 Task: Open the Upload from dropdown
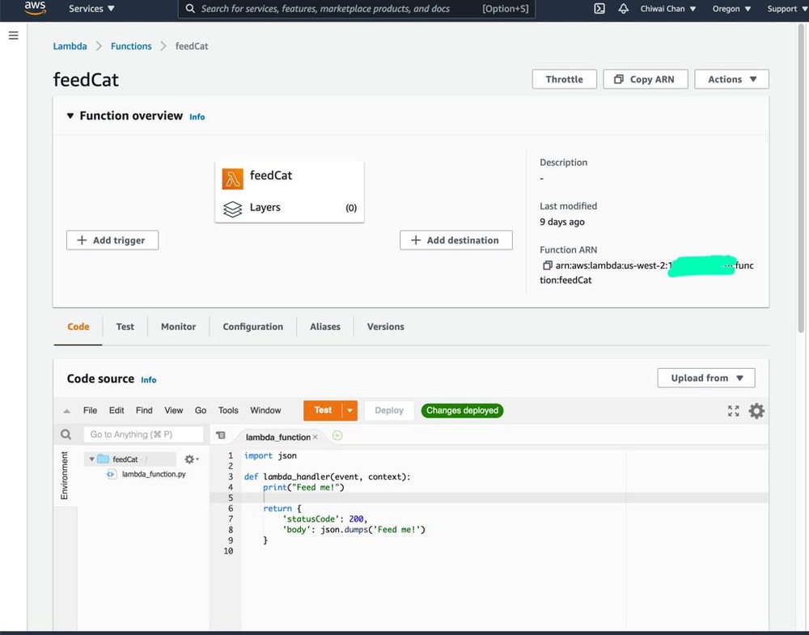tap(705, 378)
